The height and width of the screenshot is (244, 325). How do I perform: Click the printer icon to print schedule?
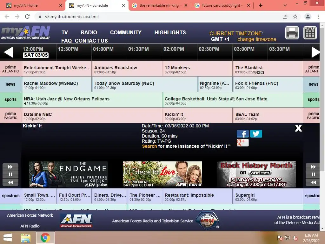(292, 33)
